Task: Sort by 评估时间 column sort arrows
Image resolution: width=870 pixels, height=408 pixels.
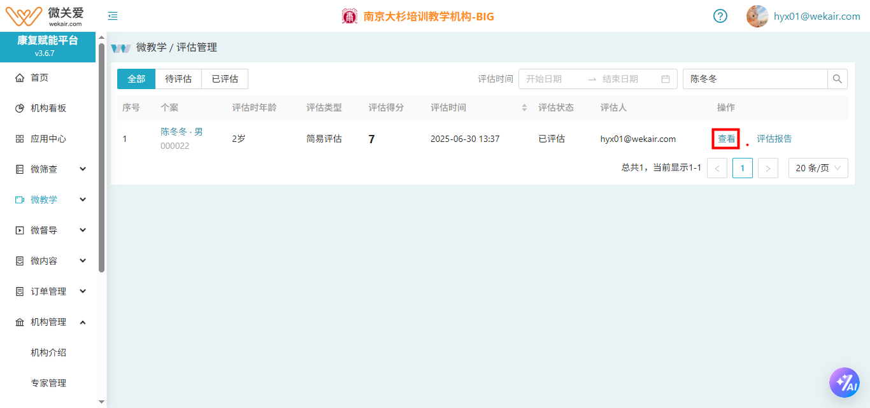Action: (x=524, y=108)
